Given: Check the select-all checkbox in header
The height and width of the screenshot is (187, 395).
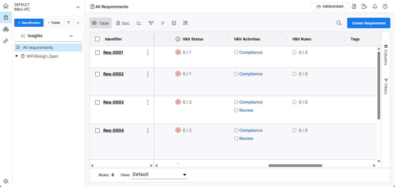Looking at the screenshot, I should click(x=97, y=39).
